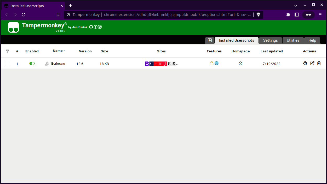Screen dimensions: 327x184
Task: Edit the Burlesco script via pencil icon
Action: [x=312, y=63]
